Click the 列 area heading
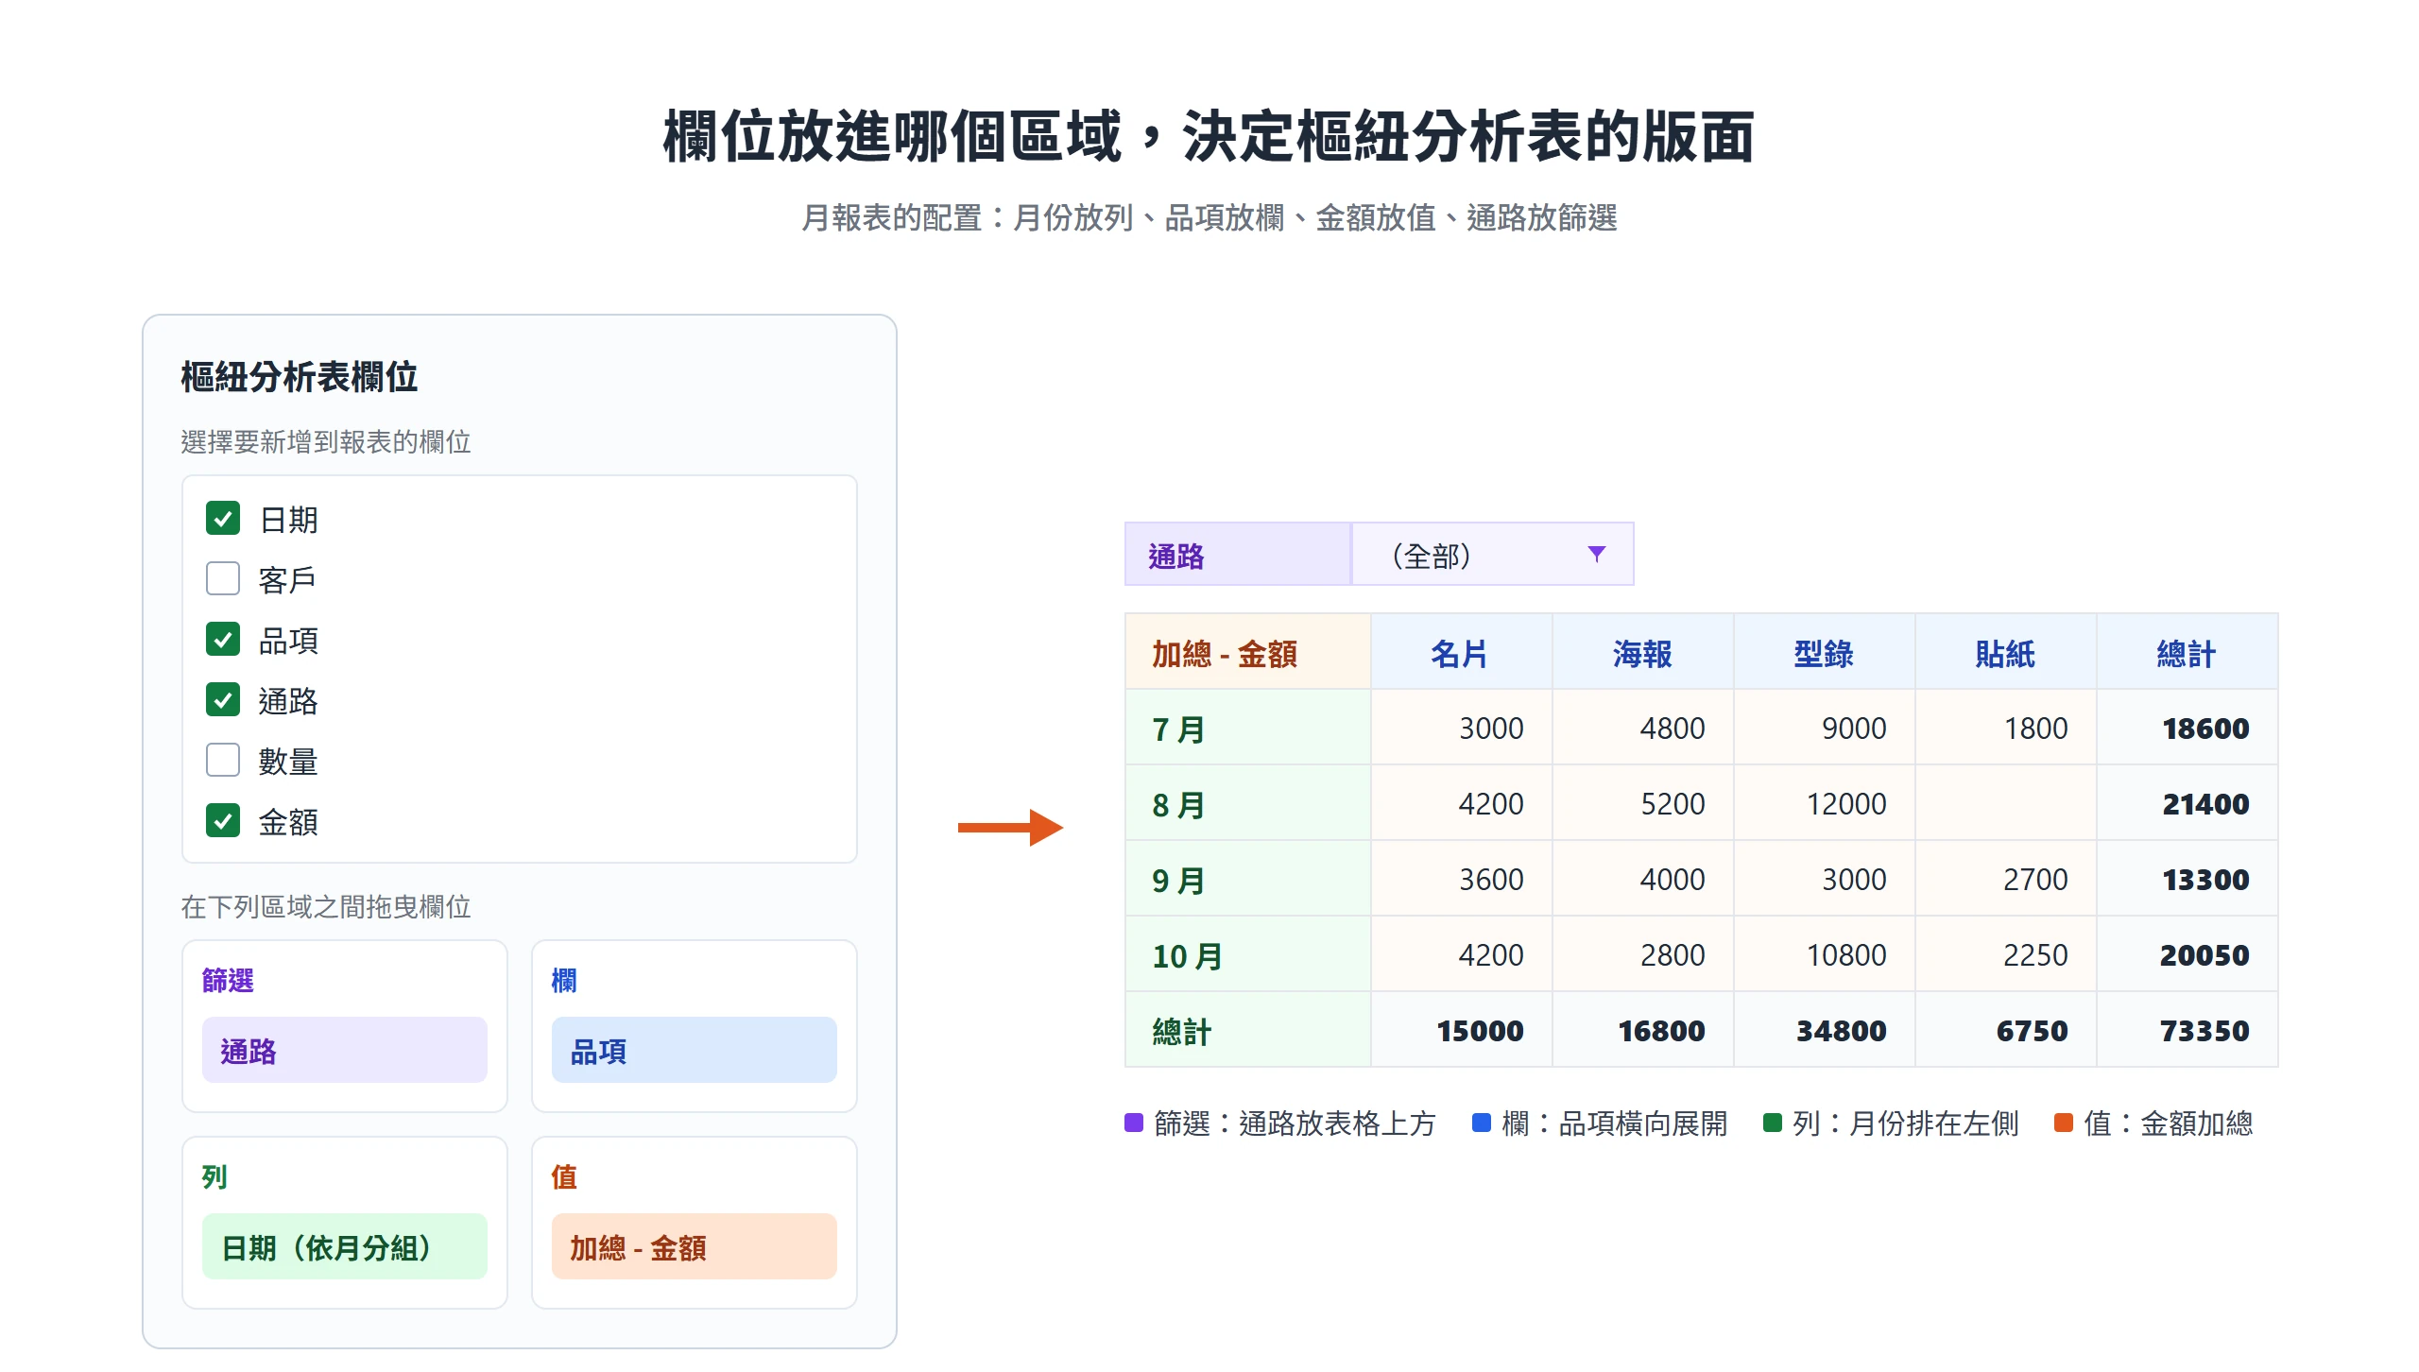2419x1372 pixels. pyautogui.click(x=214, y=1176)
